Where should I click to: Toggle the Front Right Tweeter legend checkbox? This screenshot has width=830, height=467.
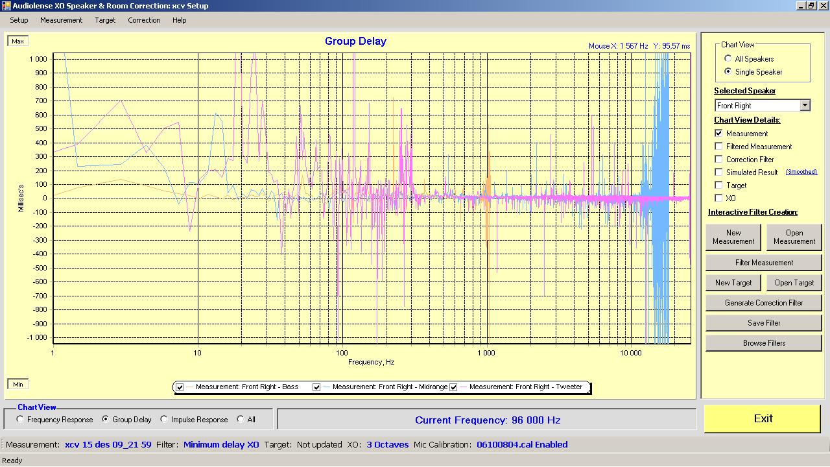click(454, 387)
